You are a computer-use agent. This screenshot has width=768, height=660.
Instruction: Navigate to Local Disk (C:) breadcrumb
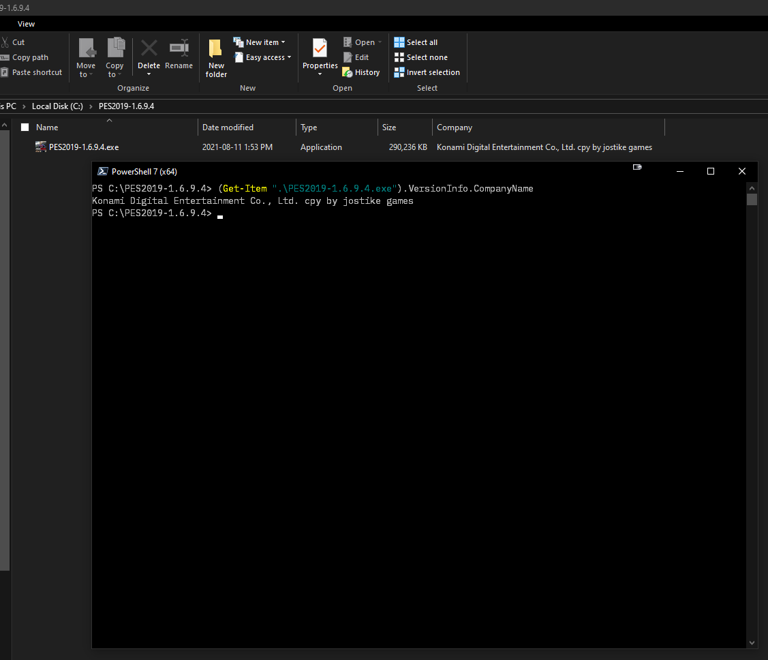[x=57, y=106]
